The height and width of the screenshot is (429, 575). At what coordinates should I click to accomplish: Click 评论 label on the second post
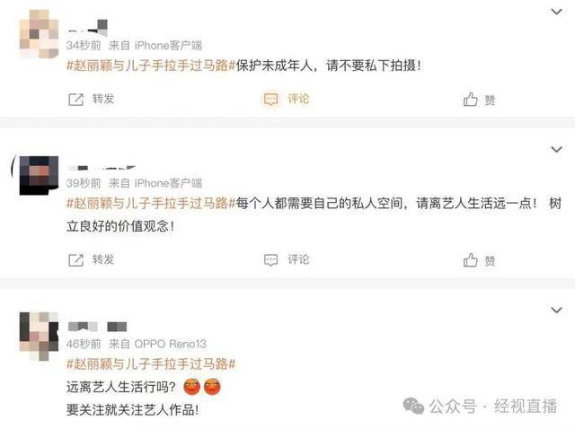(298, 259)
